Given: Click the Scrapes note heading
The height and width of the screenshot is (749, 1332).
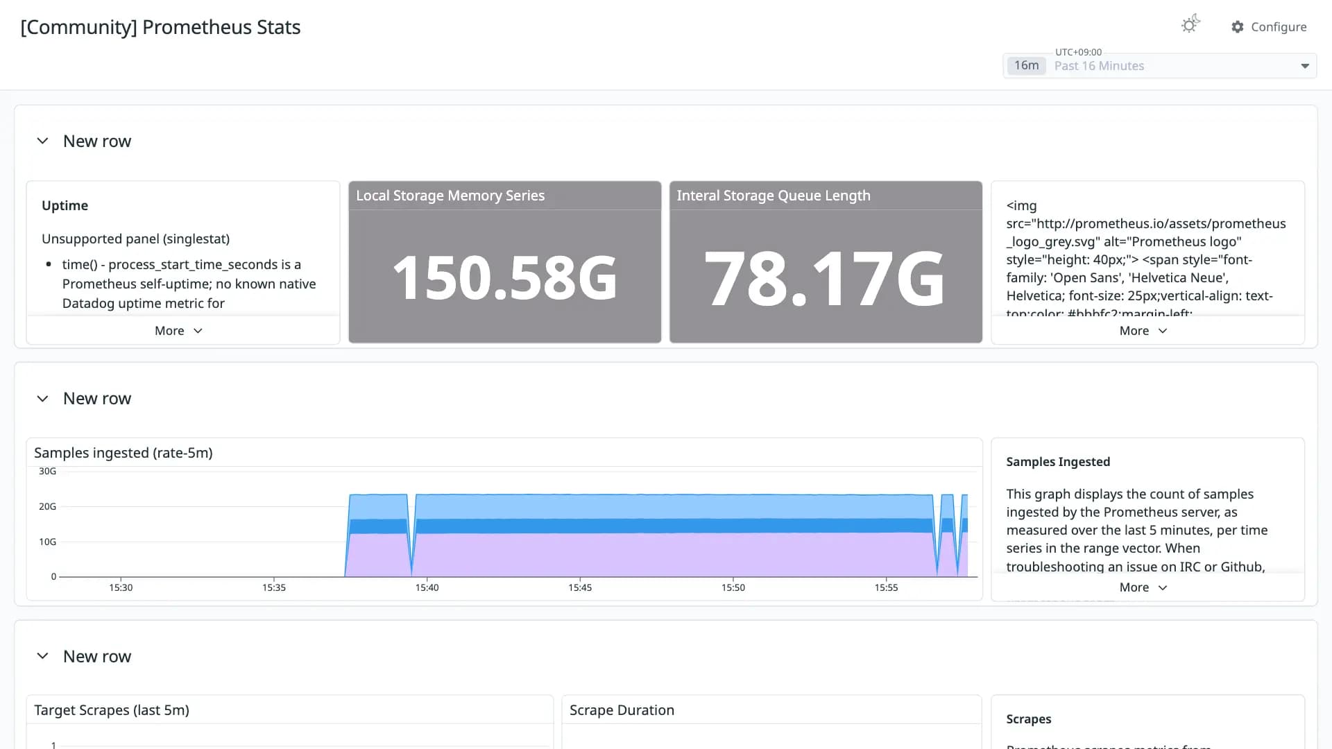Looking at the screenshot, I should pos(1028,719).
